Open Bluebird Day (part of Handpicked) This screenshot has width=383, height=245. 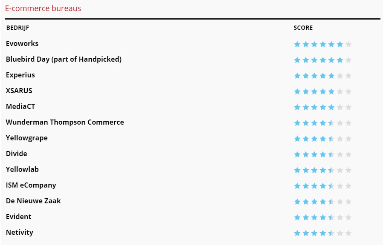(64, 60)
